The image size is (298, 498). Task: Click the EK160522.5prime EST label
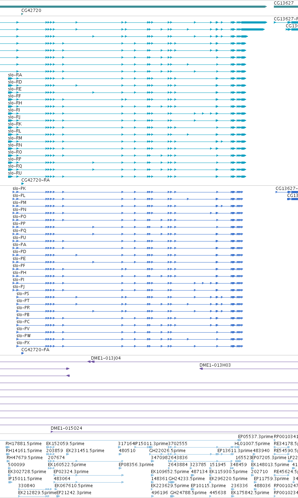[x=67, y=465]
